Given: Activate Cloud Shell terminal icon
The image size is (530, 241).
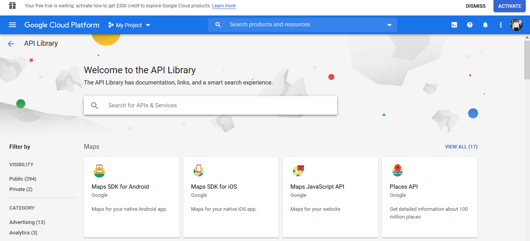Looking at the screenshot, I should (454, 25).
